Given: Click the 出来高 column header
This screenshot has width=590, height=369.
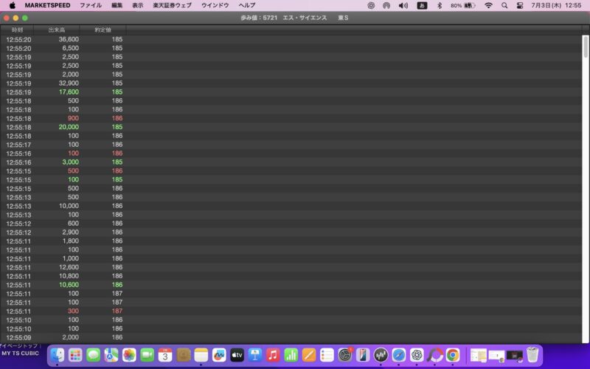Looking at the screenshot, I should click(57, 30).
